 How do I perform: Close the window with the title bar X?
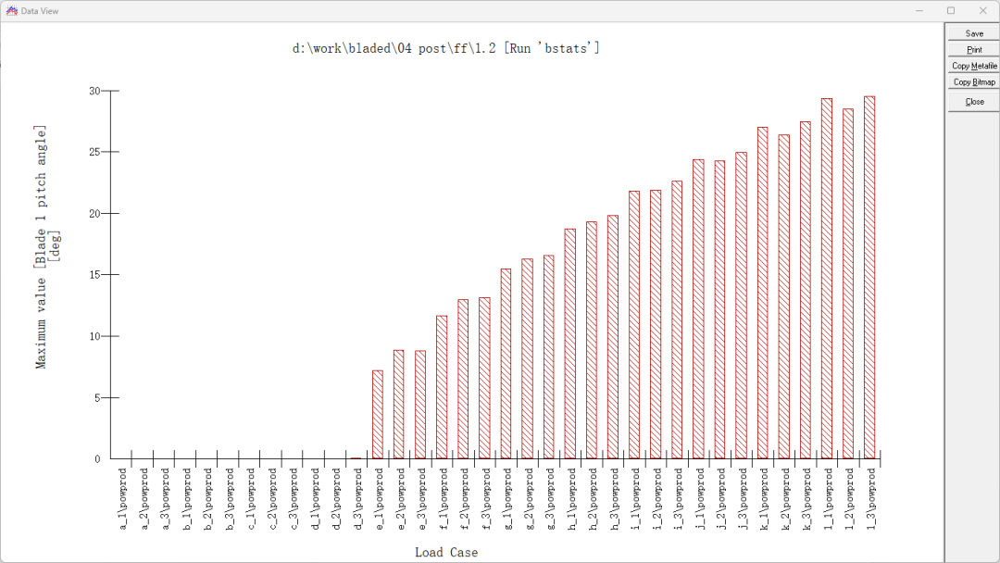tap(981, 10)
